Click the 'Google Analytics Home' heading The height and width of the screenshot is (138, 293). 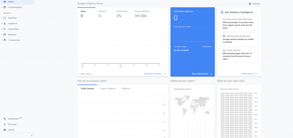click(90, 3)
